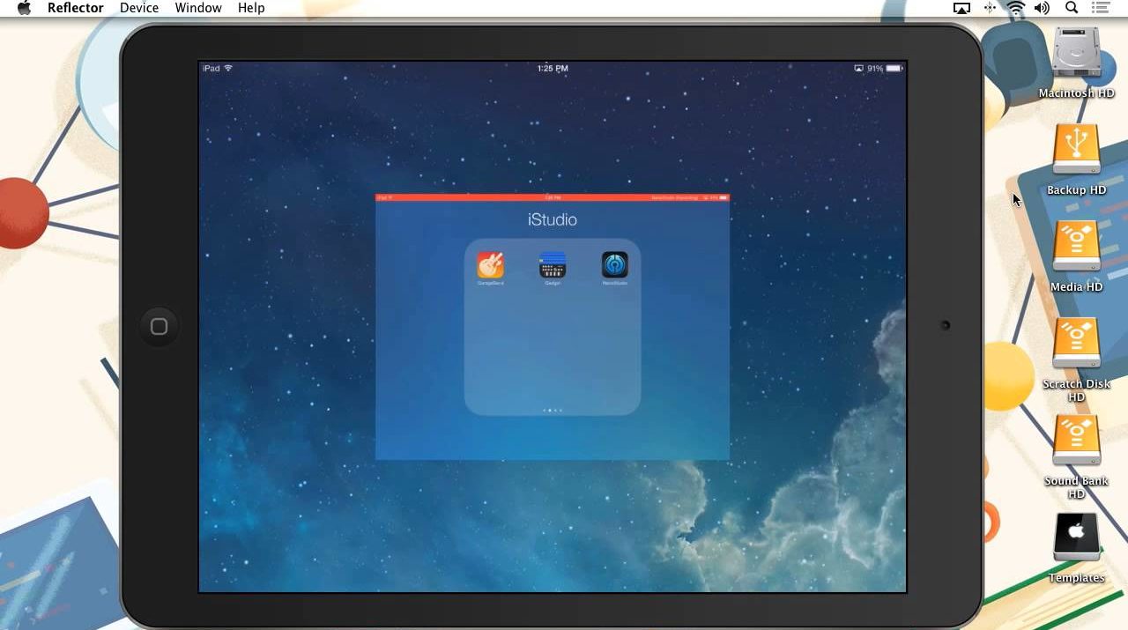Open the Device menu
Viewport: 1128px width, 630px height.
pos(139,8)
